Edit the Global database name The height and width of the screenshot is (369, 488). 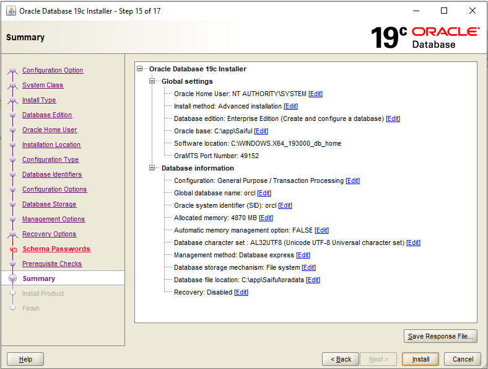[264, 193]
